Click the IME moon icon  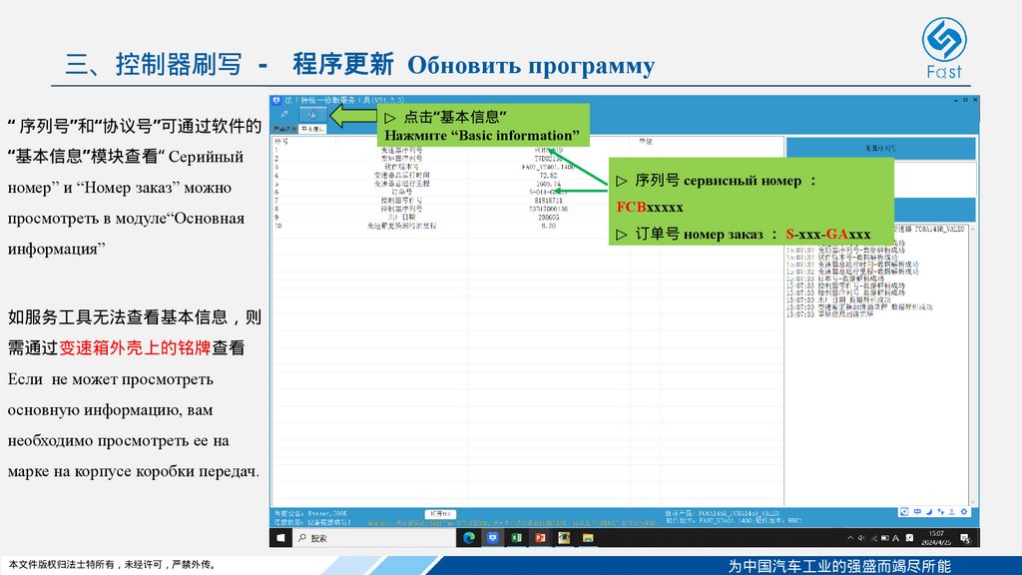coord(929,512)
